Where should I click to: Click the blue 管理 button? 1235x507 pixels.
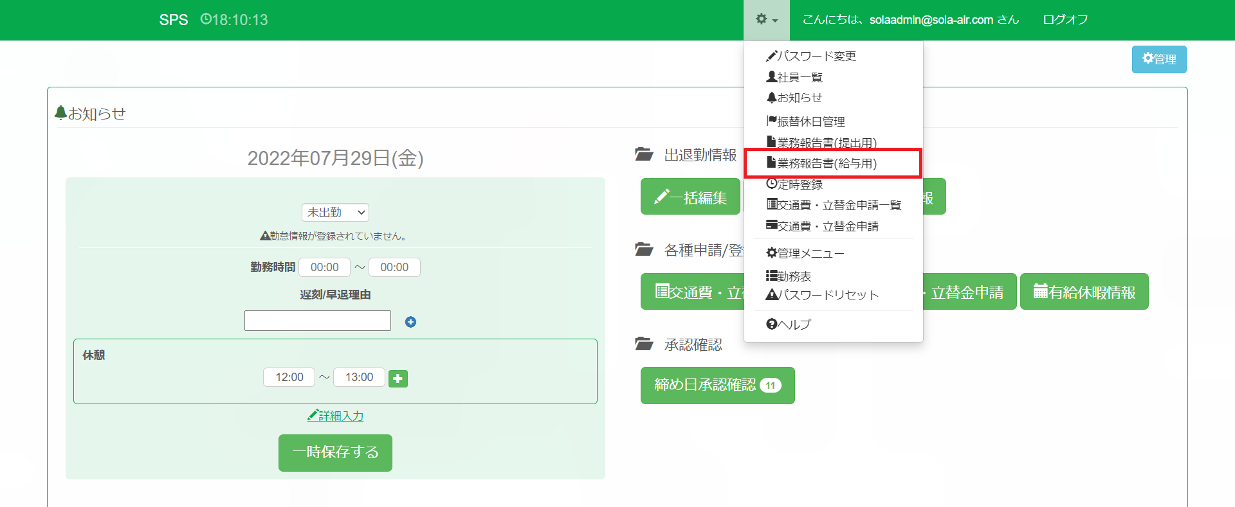[1159, 59]
